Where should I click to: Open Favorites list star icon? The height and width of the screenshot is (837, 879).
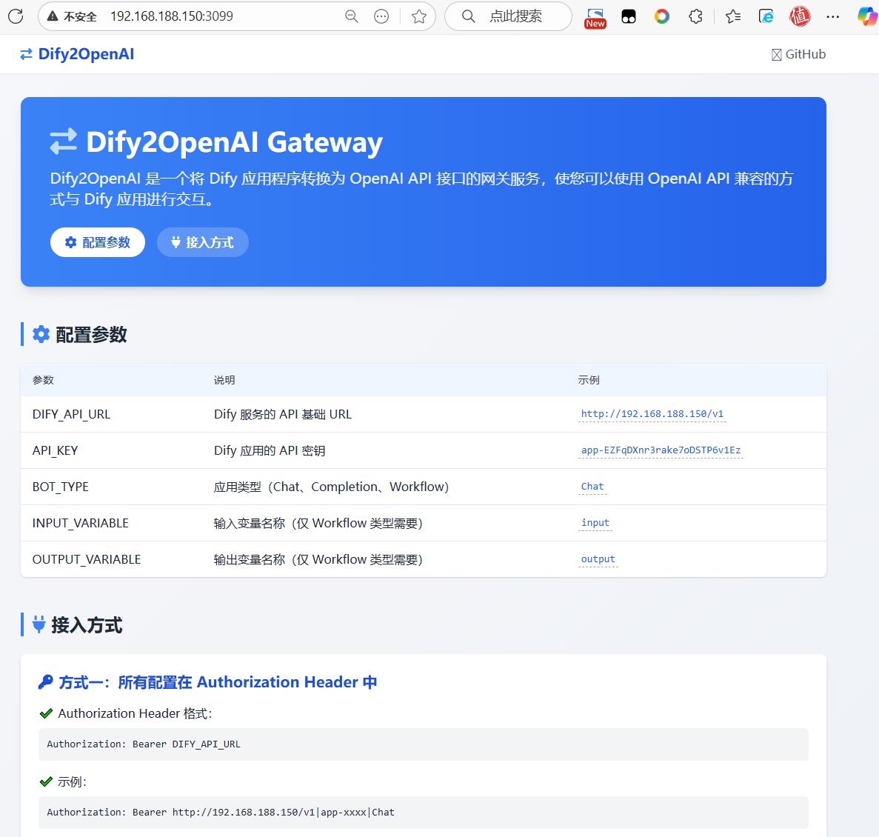coord(732,16)
